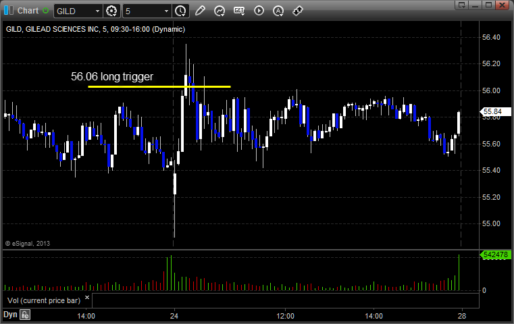Click the double-arrow pin icon
Viewport: 514px width, 324px height.
click(x=298, y=11)
